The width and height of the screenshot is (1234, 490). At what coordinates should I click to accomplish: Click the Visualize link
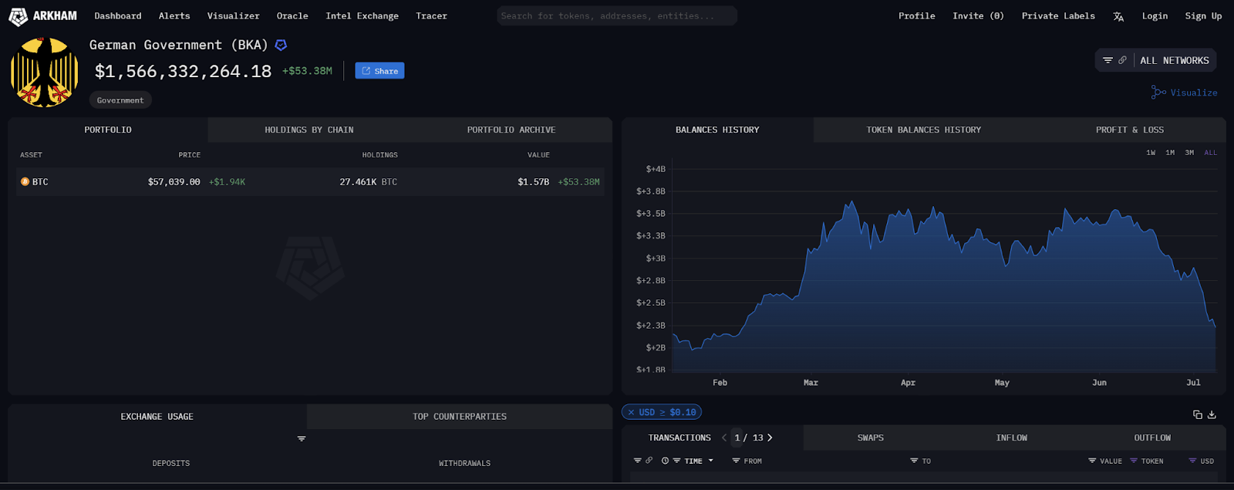1184,93
